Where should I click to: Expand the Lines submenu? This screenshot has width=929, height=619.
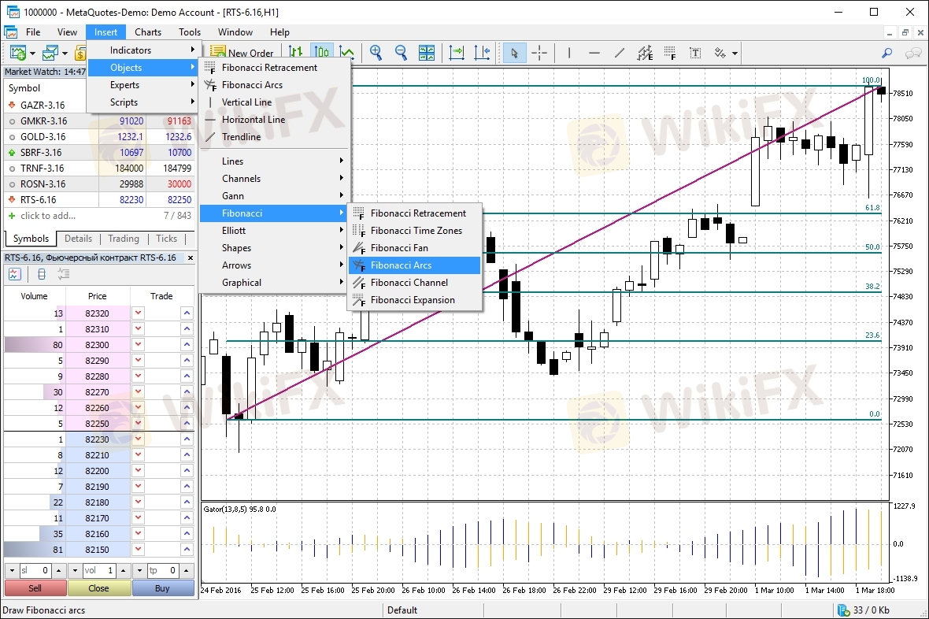coord(273,161)
